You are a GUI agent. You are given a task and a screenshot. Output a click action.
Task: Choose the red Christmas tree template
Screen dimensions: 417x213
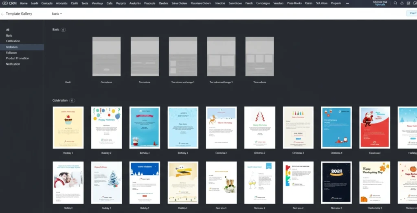click(260, 128)
